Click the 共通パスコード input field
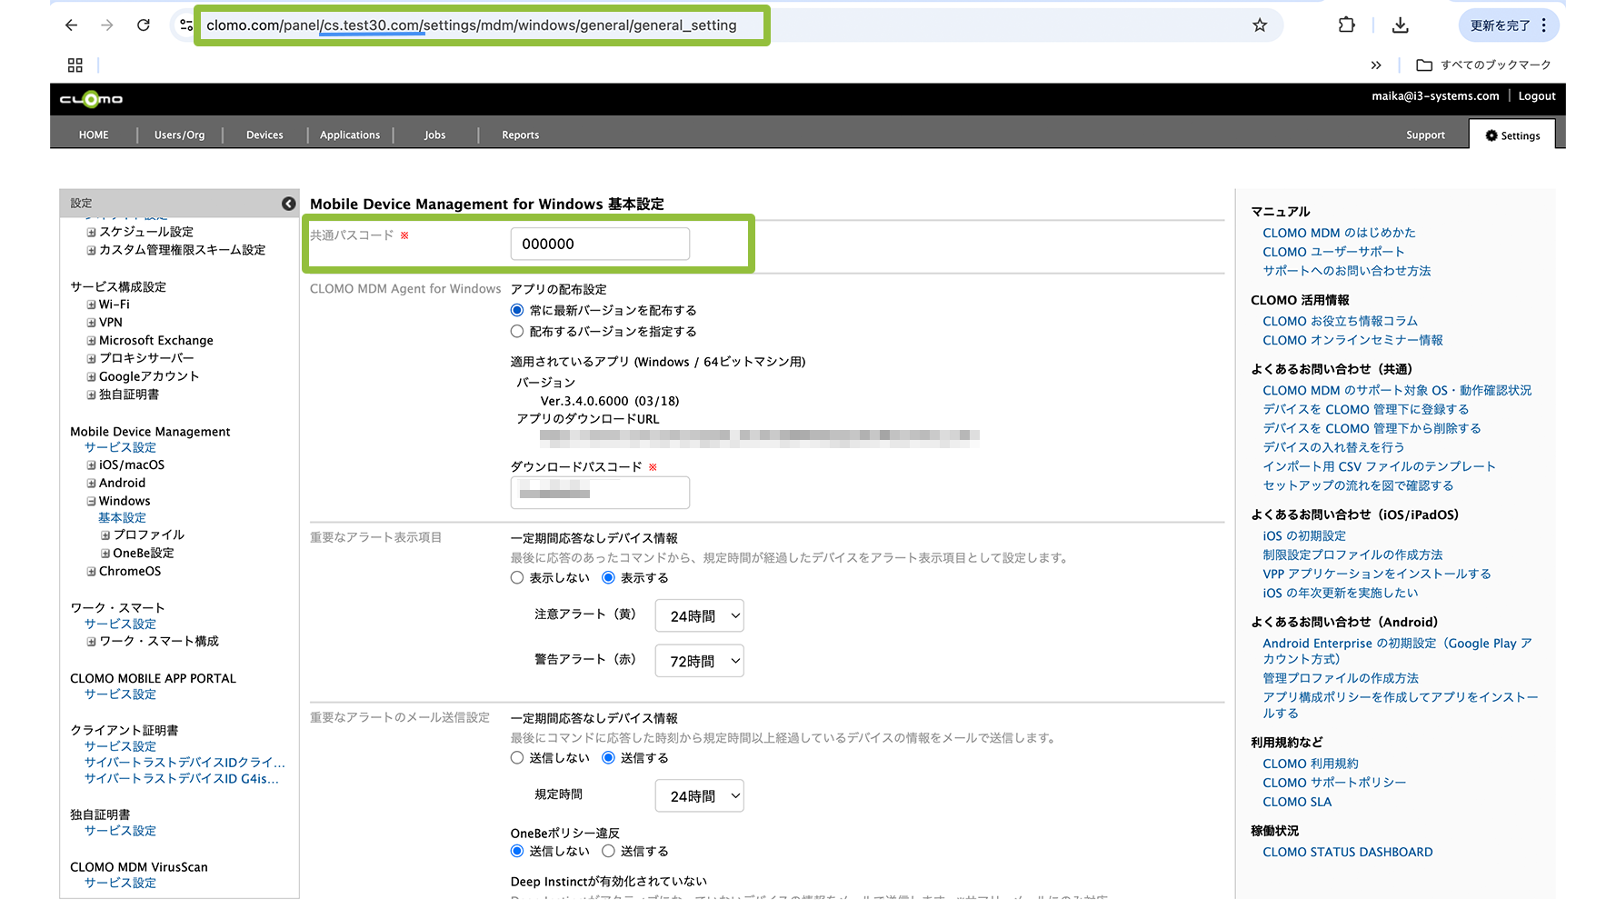 600,244
